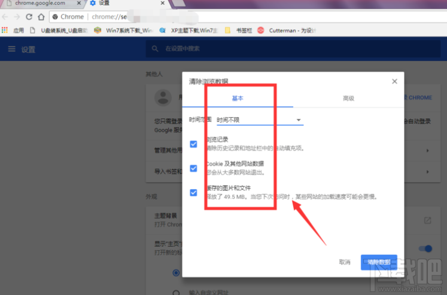This screenshot has width=447, height=295.
Task: Click the 取消 cancel button
Action: 344,262
